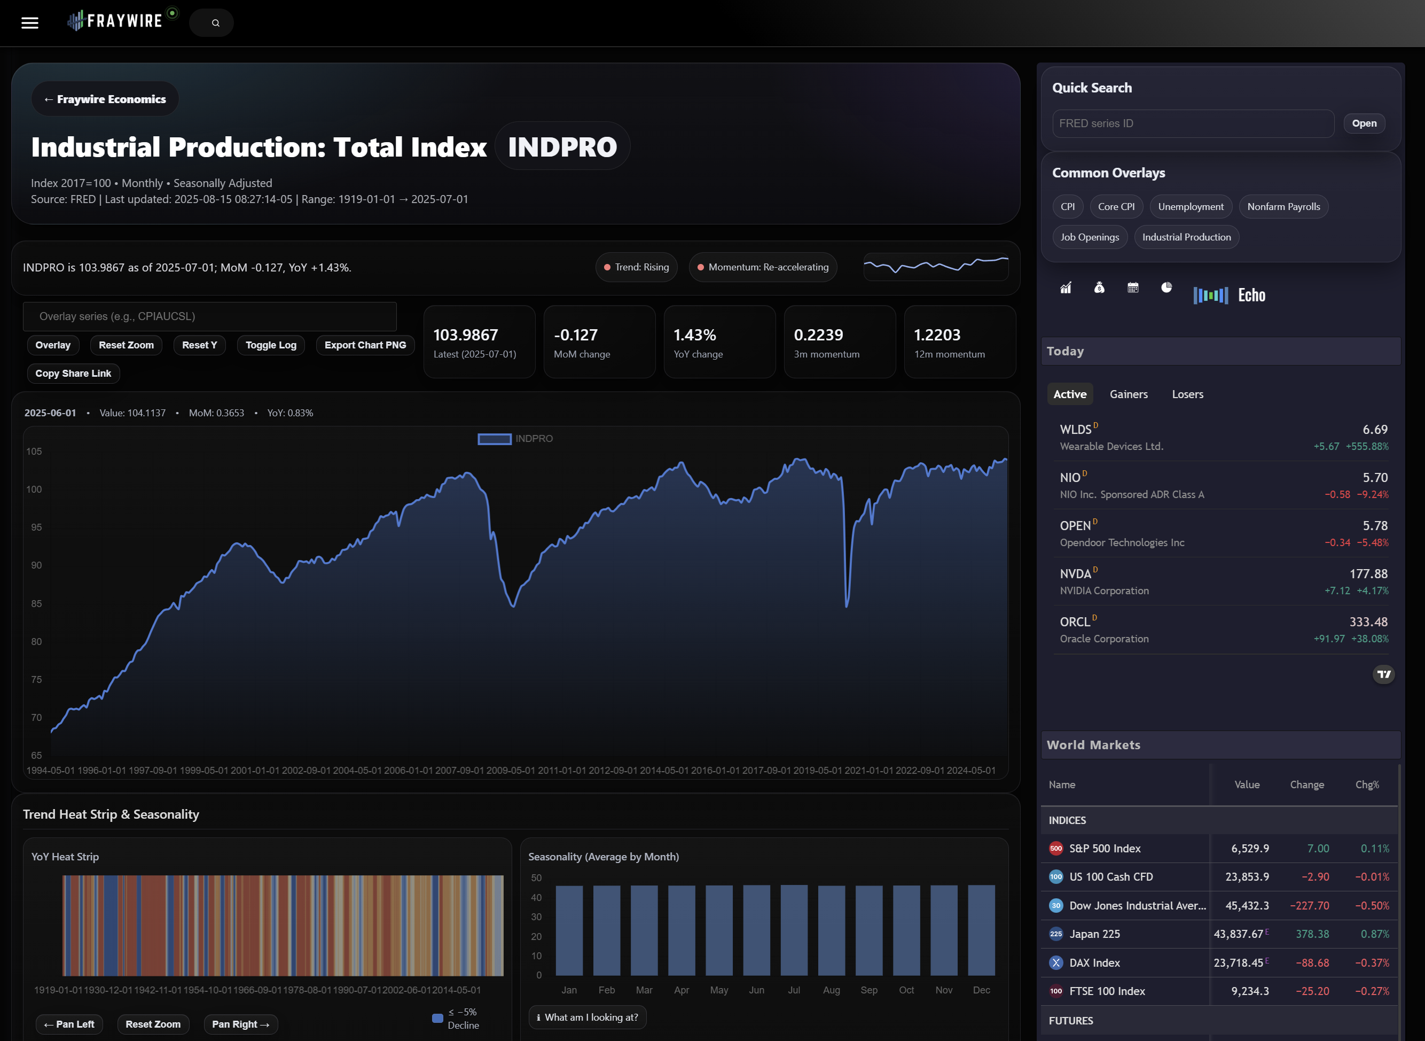Image resolution: width=1425 pixels, height=1041 pixels.
Task: Click the rising bar chart icon
Action: tap(1066, 288)
